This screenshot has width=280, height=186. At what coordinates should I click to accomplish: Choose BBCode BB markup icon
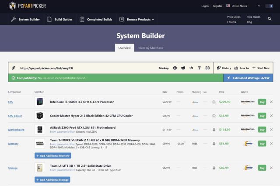[x=207, y=68]
